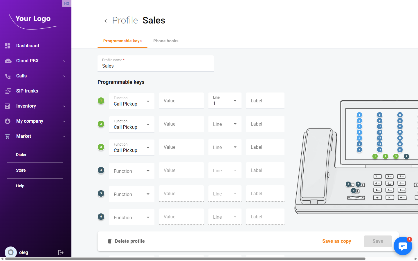Click the Market shopping cart icon
The height and width of the screenshot is (261, 418).
[8, 136]
